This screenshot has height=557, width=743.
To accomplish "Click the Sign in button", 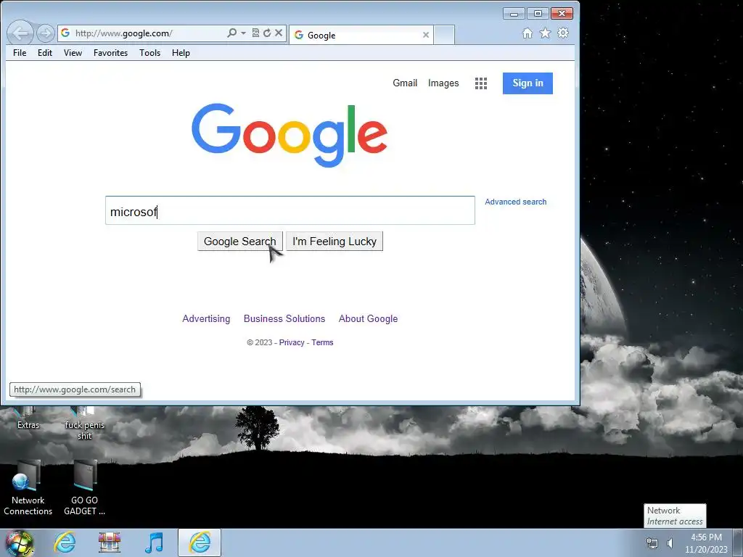I will pos(528,83).
